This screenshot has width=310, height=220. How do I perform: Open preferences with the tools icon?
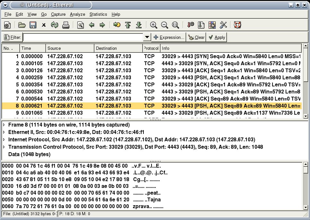(223, 25)
